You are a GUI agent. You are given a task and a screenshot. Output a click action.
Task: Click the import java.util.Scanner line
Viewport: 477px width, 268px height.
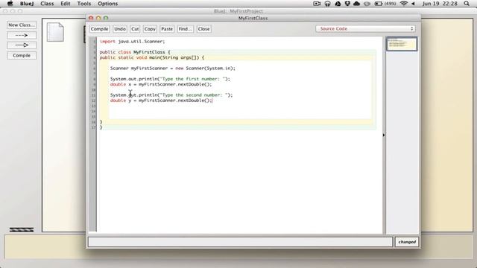(133, 42)
